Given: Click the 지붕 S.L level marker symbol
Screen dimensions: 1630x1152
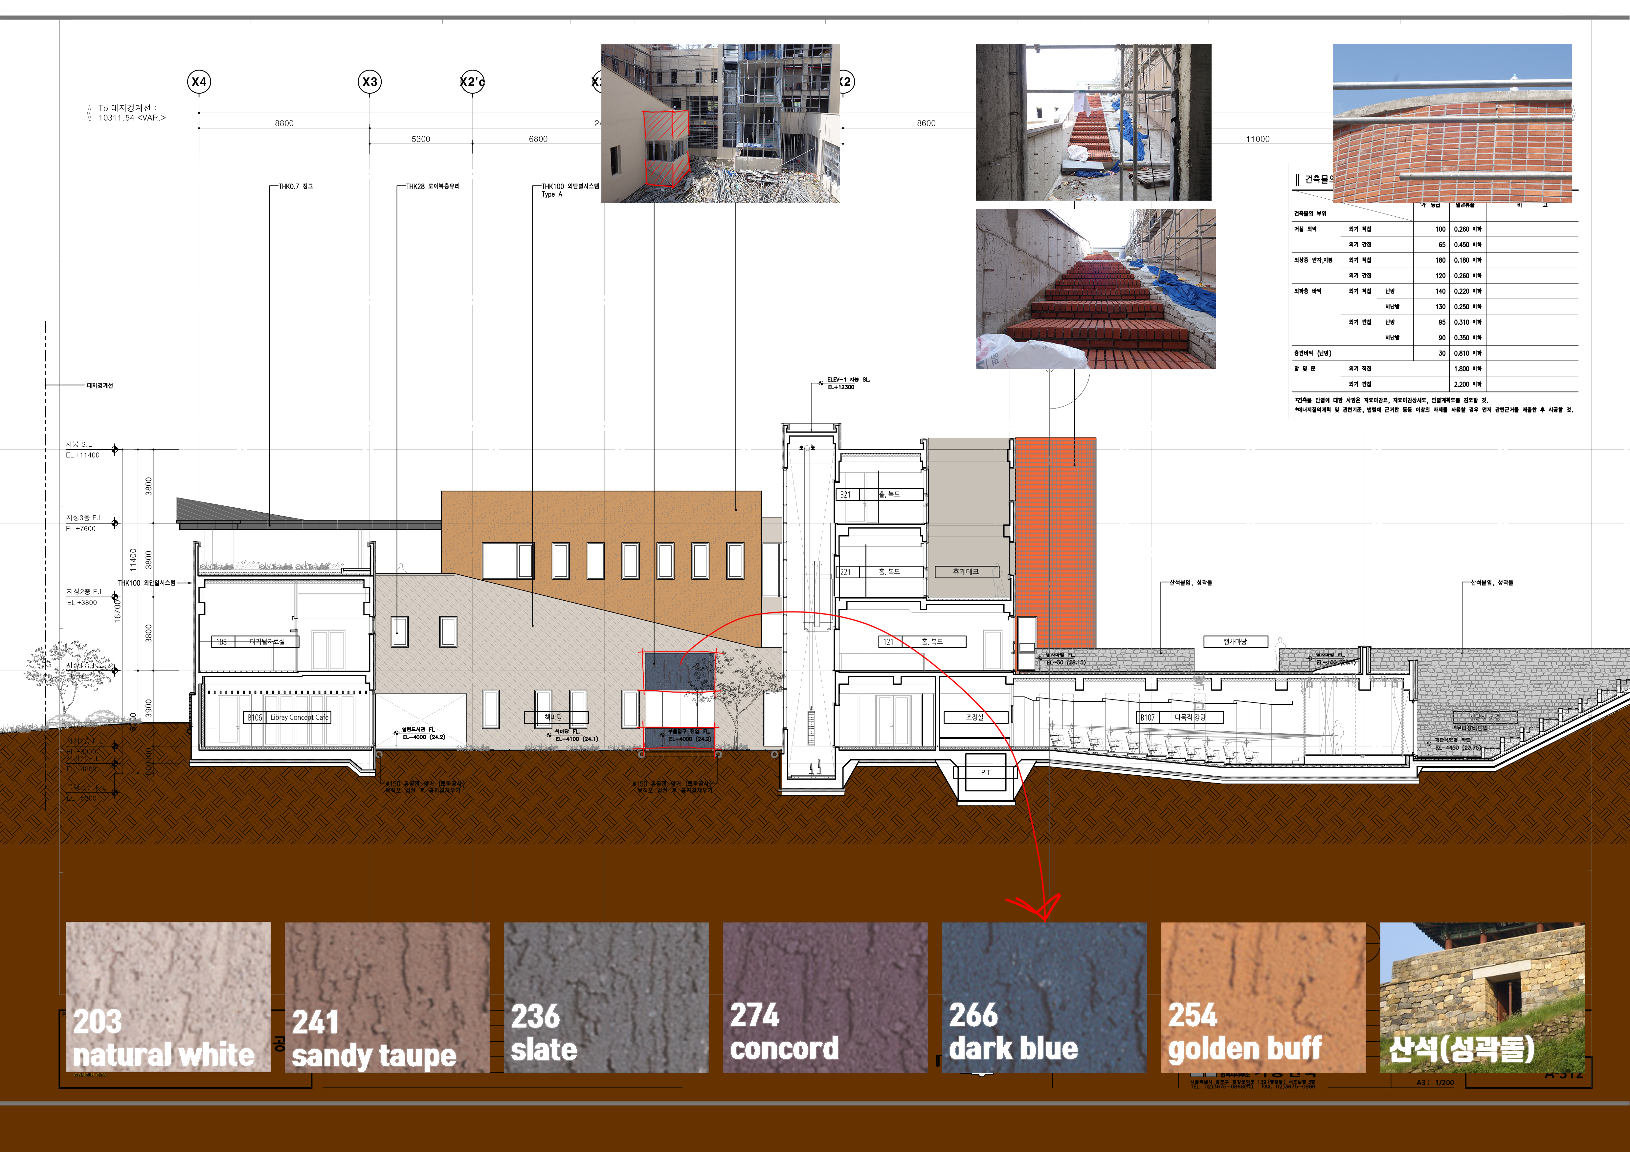Looking at the screenshot, I should [115, 449].
